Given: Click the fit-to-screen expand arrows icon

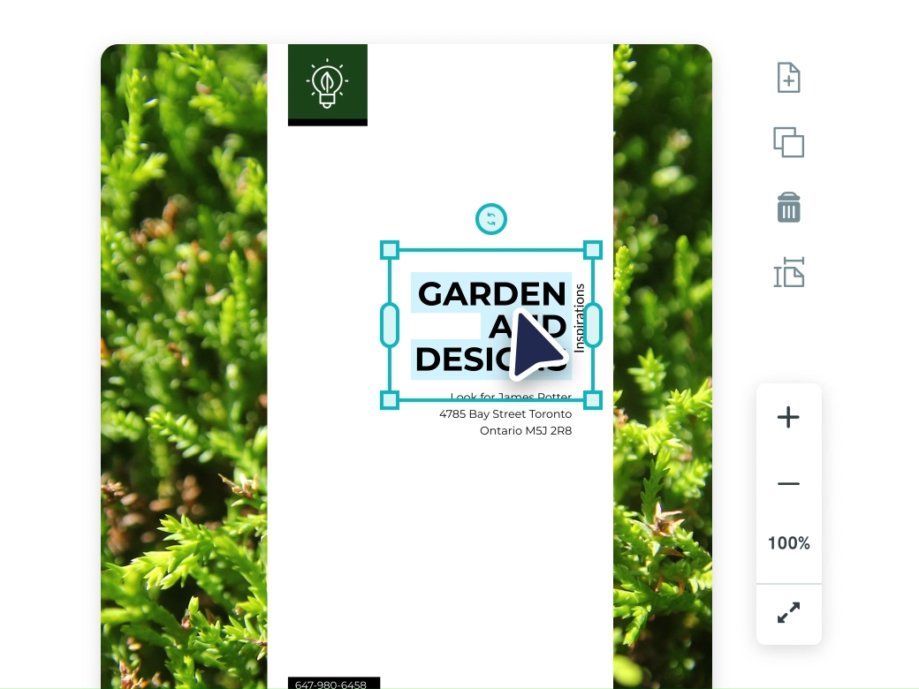Looking at the screenshot, I should coord(788,613).
